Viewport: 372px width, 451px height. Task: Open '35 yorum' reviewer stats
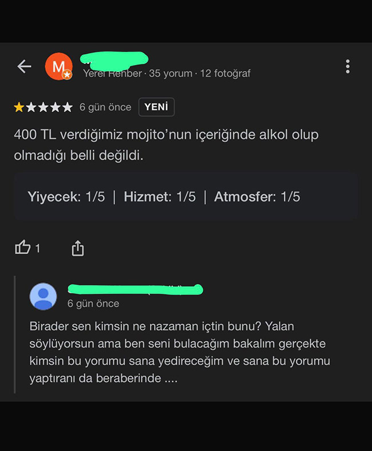tap(171, 73)
